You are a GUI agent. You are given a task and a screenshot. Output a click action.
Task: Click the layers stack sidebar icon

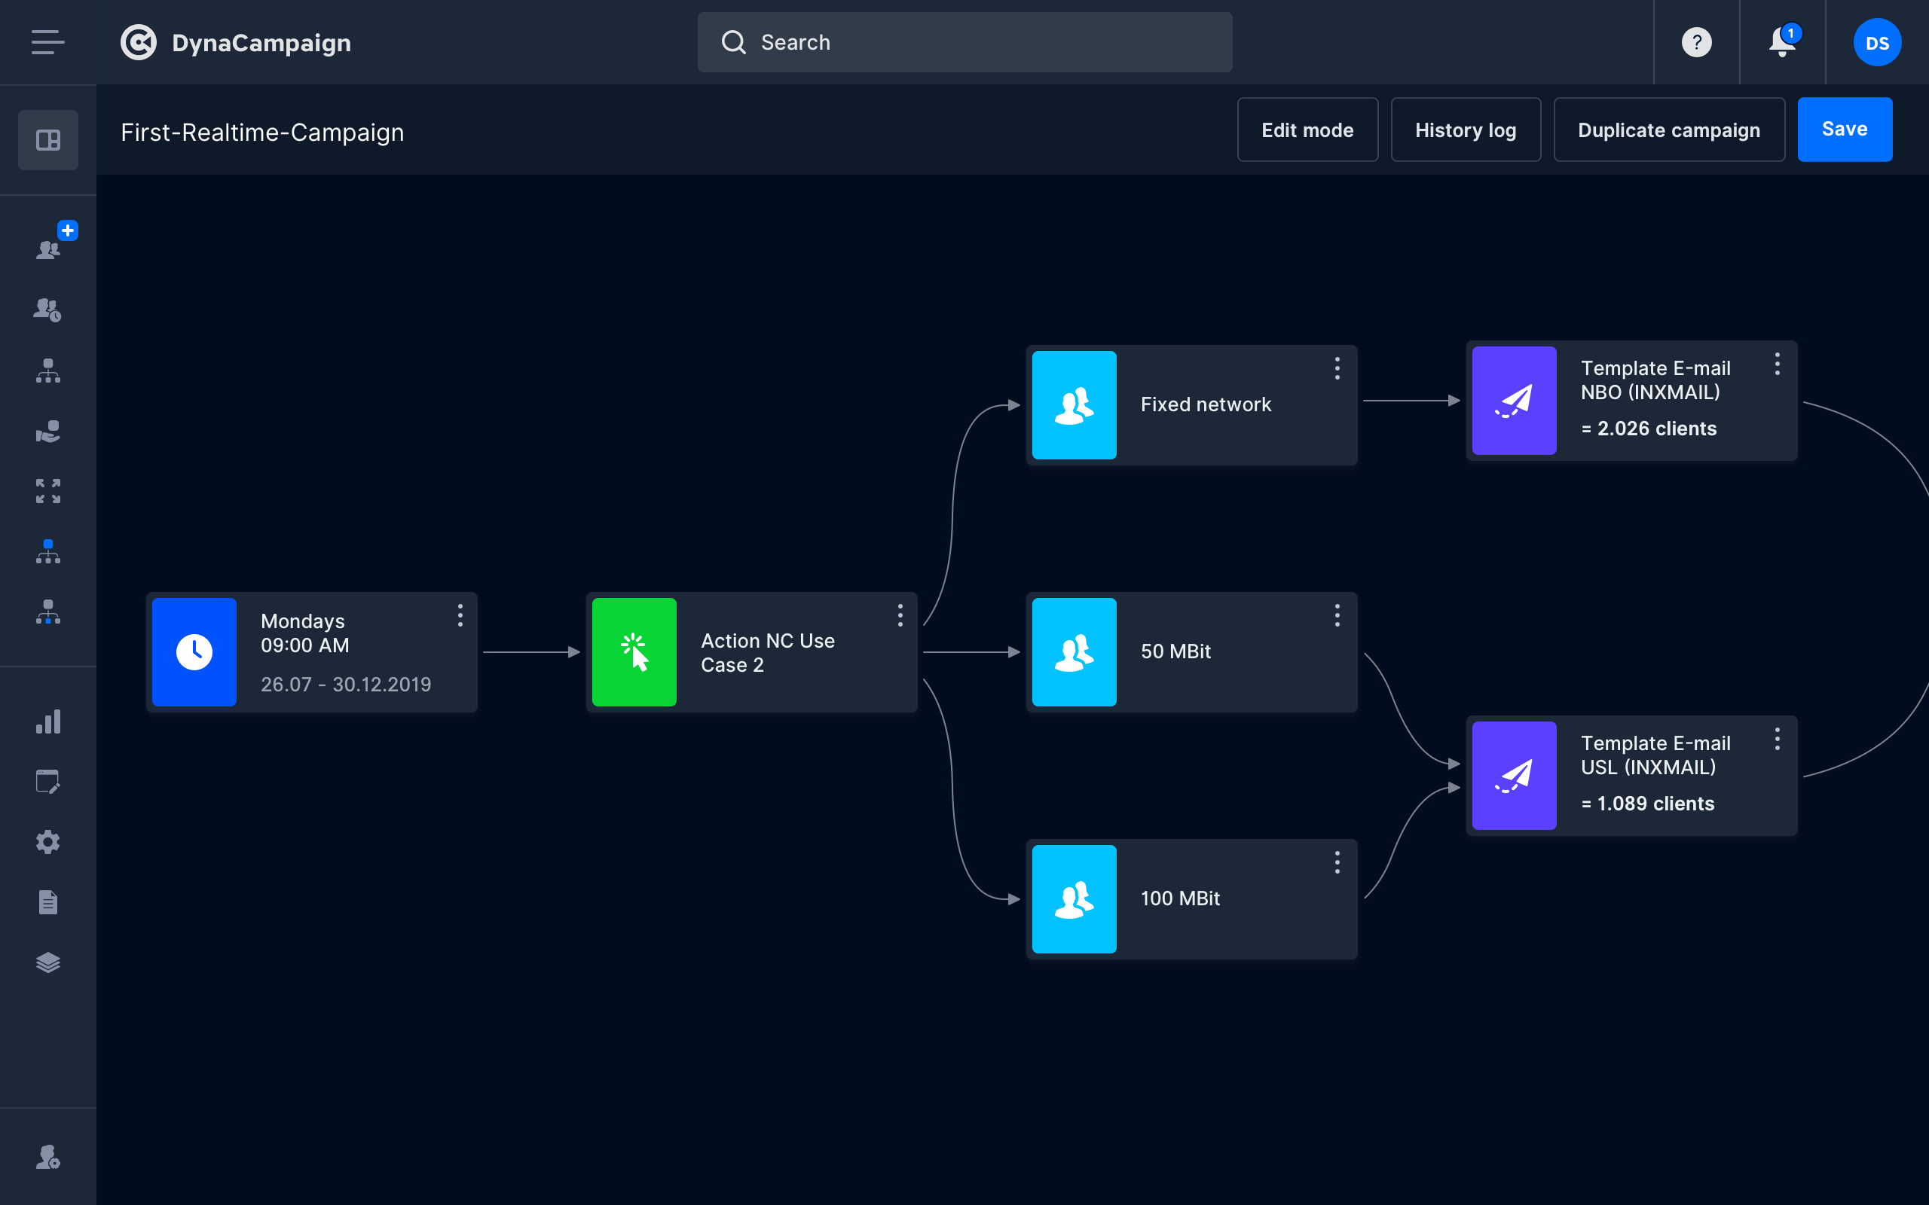tap(47, 962)
